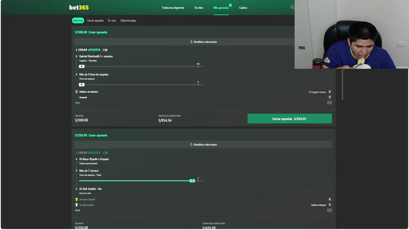This screenshot has height=230, width=409.
Task: Click match time 49:44
Action: [x=78, y=211]
